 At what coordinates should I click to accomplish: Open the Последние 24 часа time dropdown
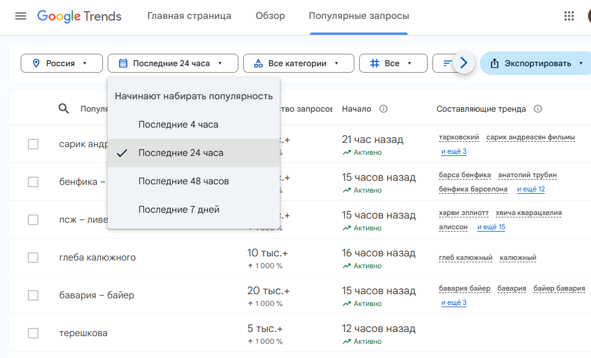pos(173,63)
